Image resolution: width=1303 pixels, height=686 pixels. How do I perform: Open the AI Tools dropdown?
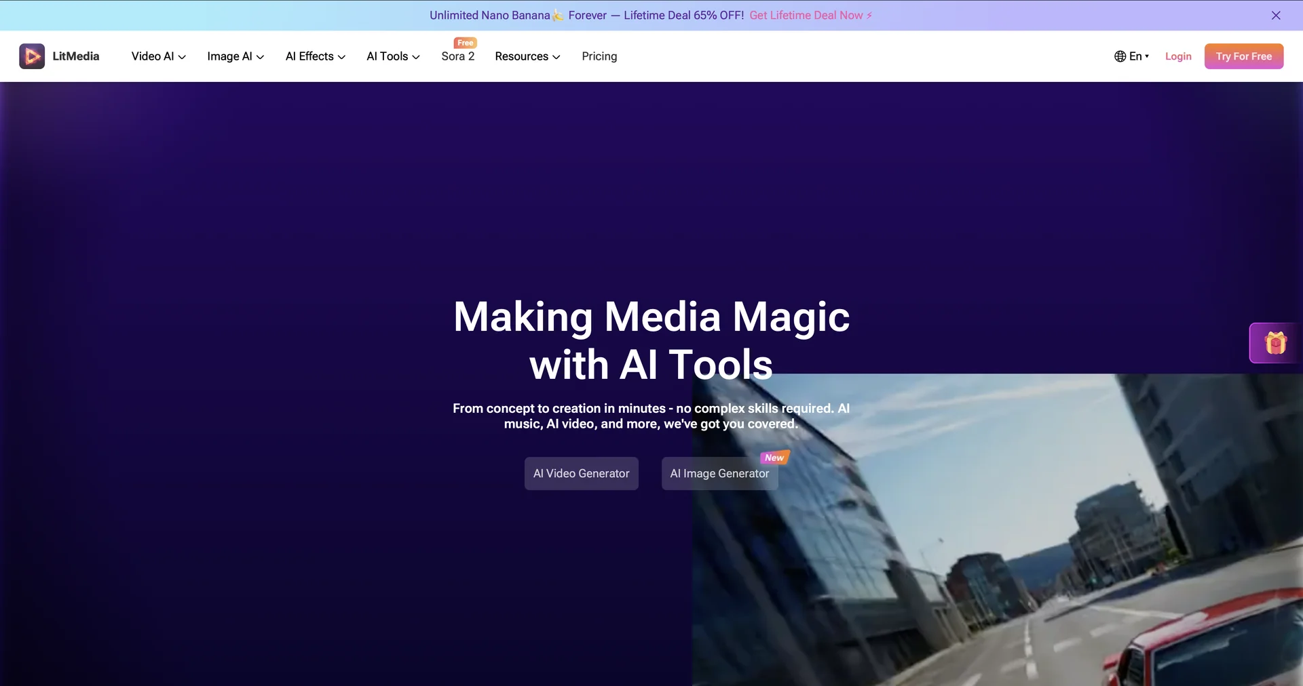click(393, 56)
